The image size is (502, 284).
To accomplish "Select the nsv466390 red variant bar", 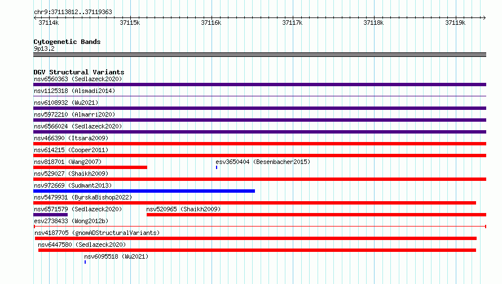I will pyautogui.click(x=259, y=144).
